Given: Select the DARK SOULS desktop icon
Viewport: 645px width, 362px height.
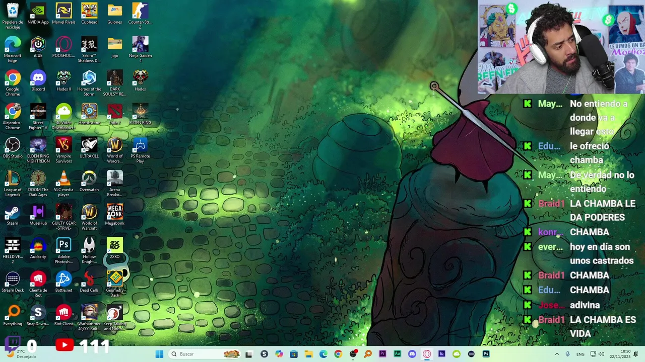Looking at the screenshot, I should click(x=115, y=83).
